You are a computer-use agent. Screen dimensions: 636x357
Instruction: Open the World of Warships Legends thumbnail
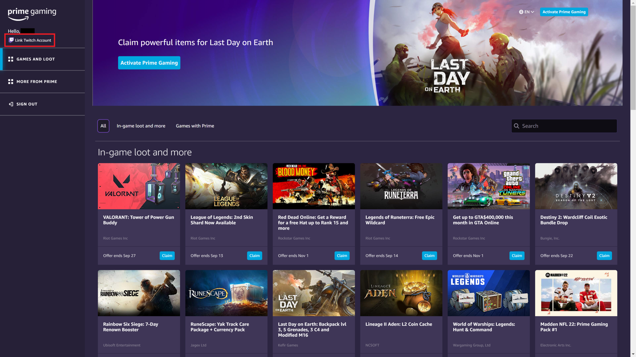[x=489, y=293]
